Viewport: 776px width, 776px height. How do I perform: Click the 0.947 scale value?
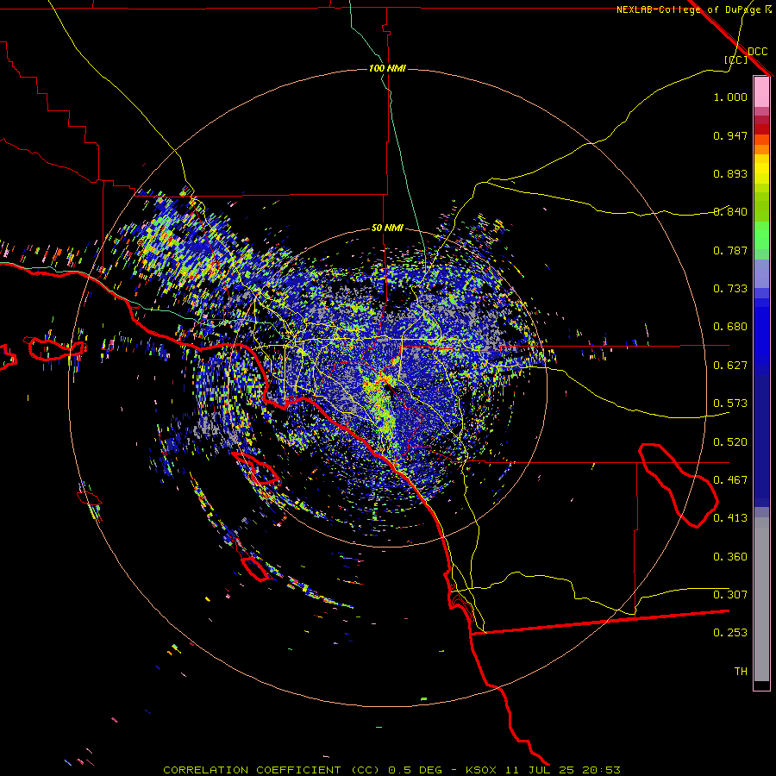tap(730, 135)
